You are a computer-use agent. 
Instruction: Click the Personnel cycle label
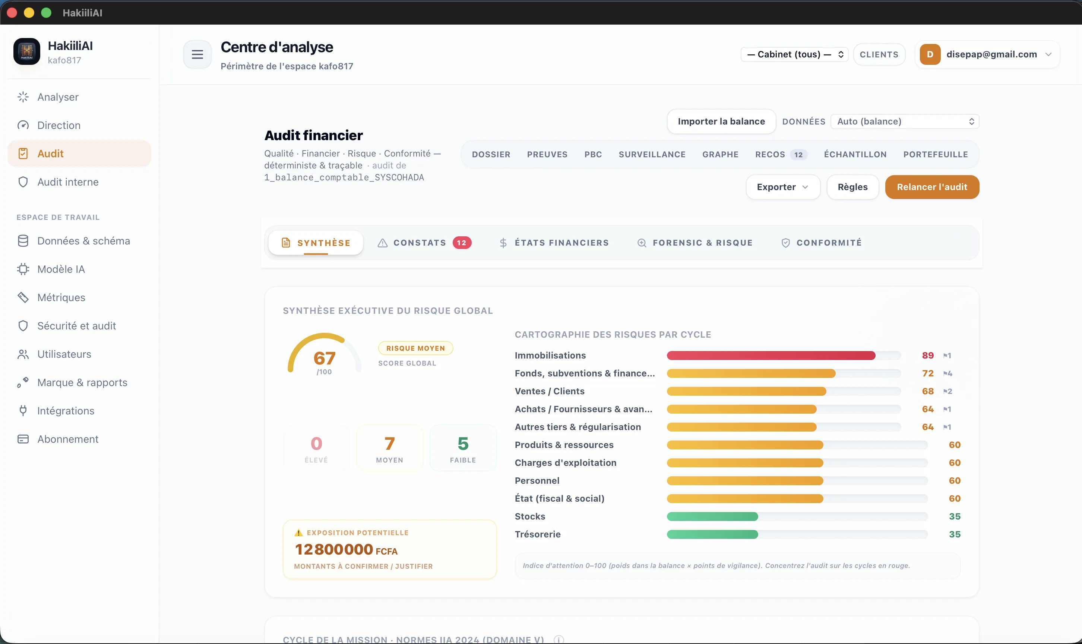tap(537, 480)
